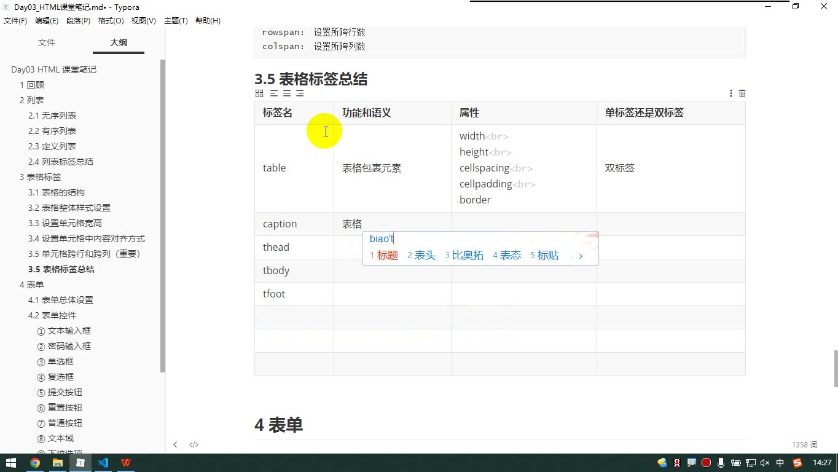Viewport: 838px width, 472px height.
Task: Align table column left
Action: pos(274,93)
